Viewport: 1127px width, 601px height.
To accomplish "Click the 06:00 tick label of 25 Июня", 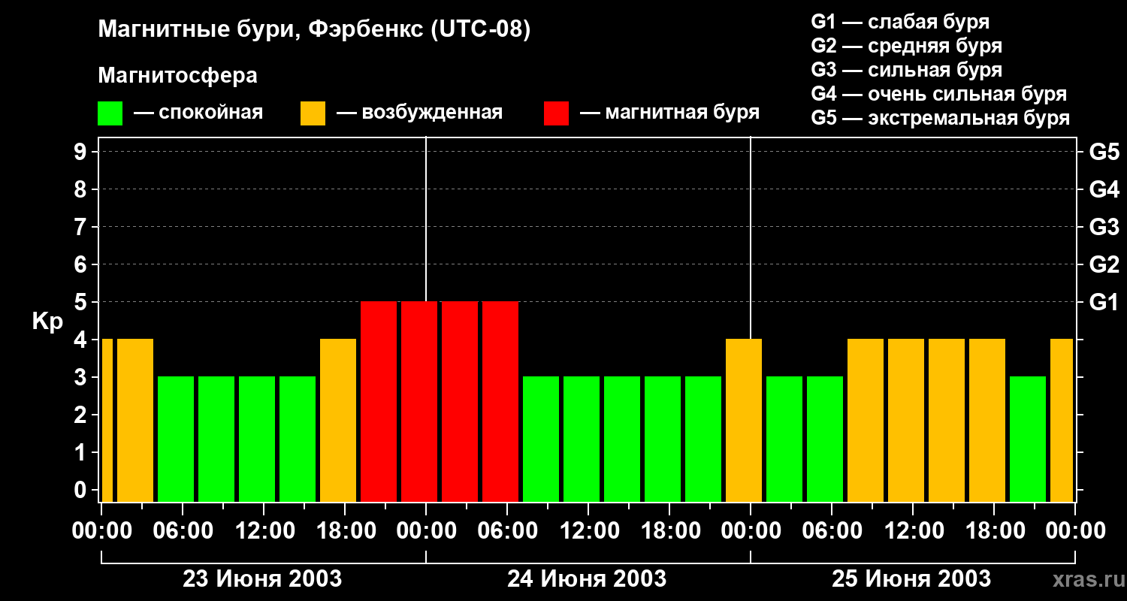I will click(832, 531).
